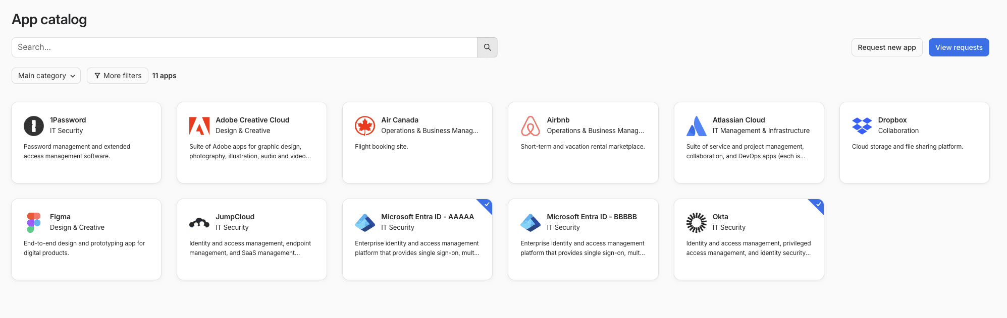The image size is (1007, 318).
Task: Click the Okta sunburst logo
Action: point(697,222)
